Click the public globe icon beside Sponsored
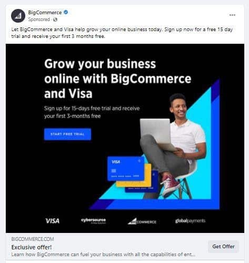Screen dimensions: 249x263 [x=55, y=20]
